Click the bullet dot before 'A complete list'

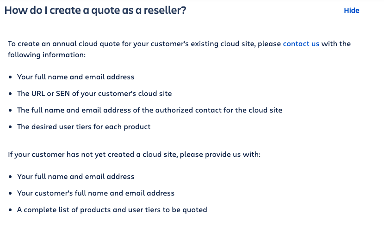pyautogui.click(x=10, y=210)
